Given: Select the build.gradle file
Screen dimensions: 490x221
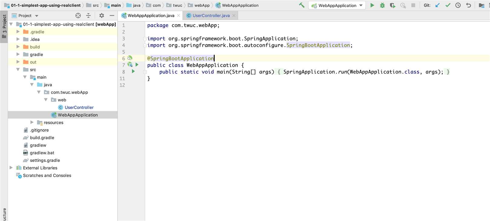Looking at the screenshot, I should (42, 138).
